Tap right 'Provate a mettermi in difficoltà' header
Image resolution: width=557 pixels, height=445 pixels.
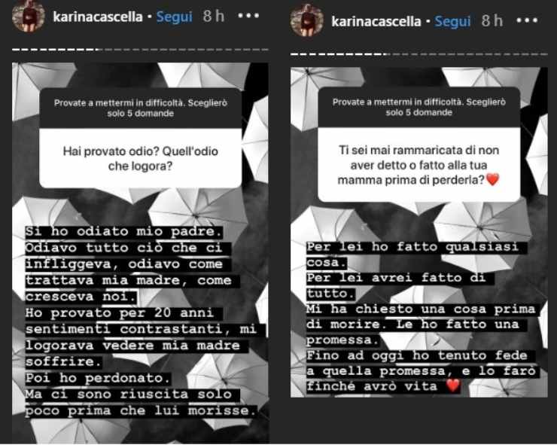click(419, 107)
